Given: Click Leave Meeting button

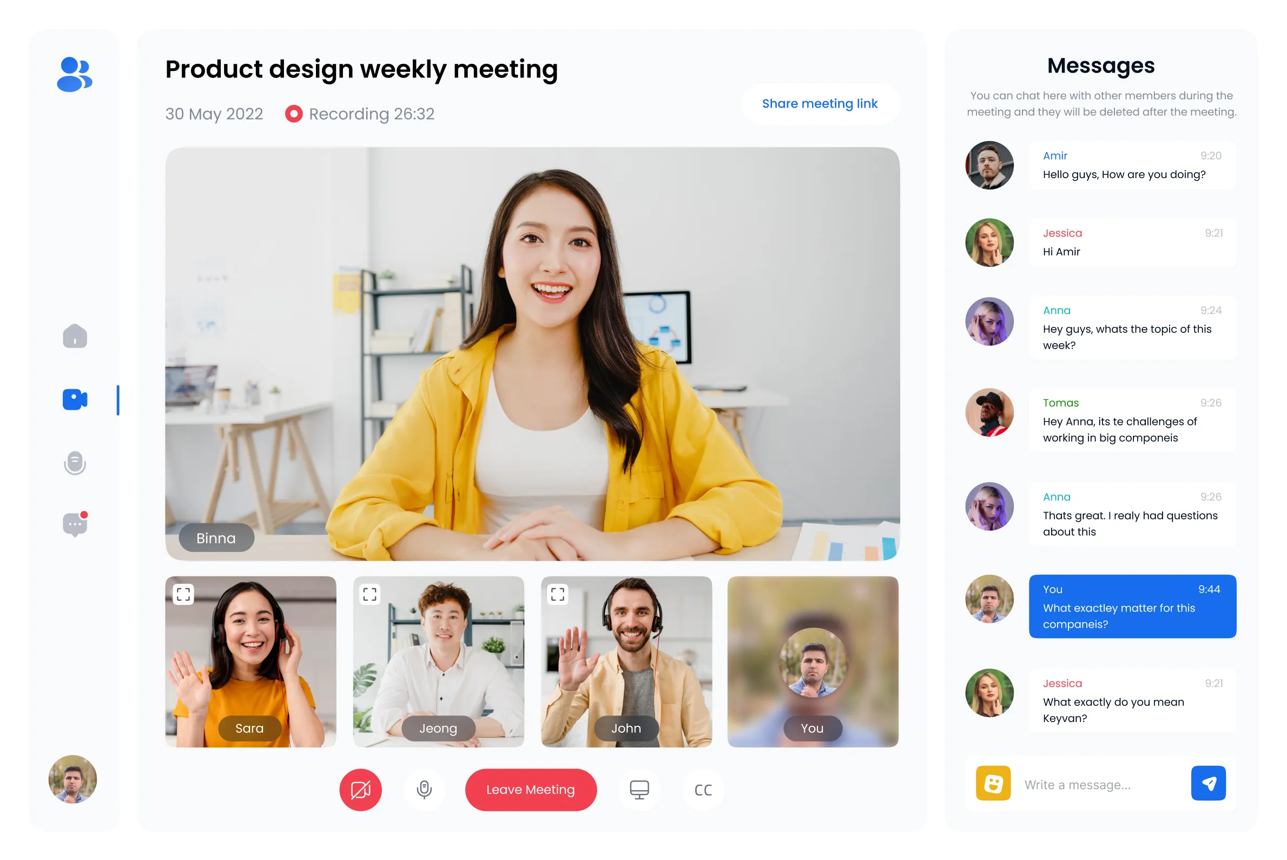Looking at the screenshot, I should 530,789.
